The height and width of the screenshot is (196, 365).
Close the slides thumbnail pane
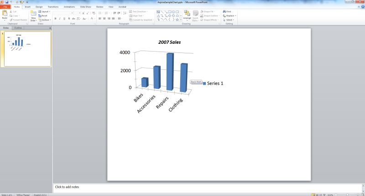click(x=50, y=28)
